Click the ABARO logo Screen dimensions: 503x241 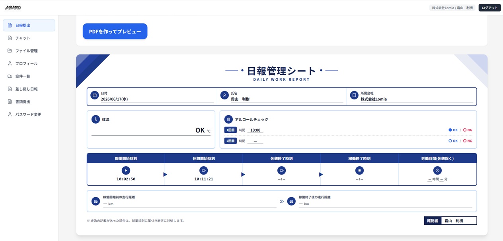point(13,8)
